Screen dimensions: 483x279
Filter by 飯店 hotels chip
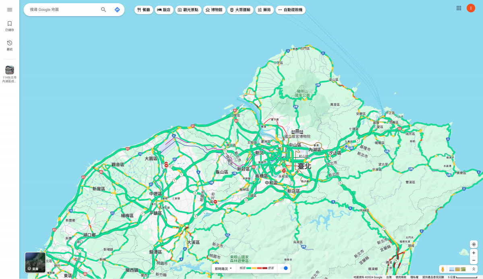point(164,10)
